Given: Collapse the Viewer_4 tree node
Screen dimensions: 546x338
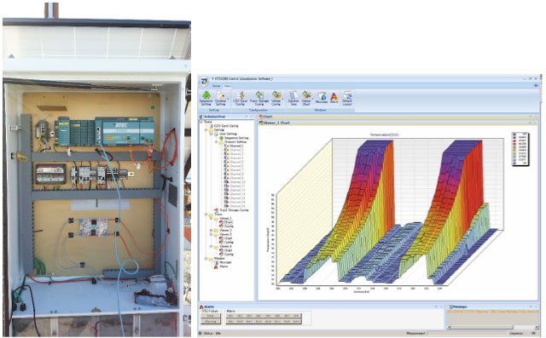Looking at the screenshot, I should pyautogui.click(x=211, y=246).
